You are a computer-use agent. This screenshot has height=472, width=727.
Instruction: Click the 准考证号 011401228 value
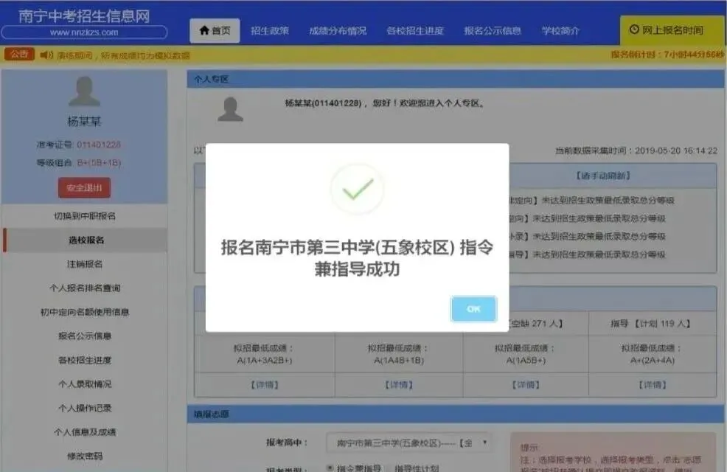tap(99, 145)
